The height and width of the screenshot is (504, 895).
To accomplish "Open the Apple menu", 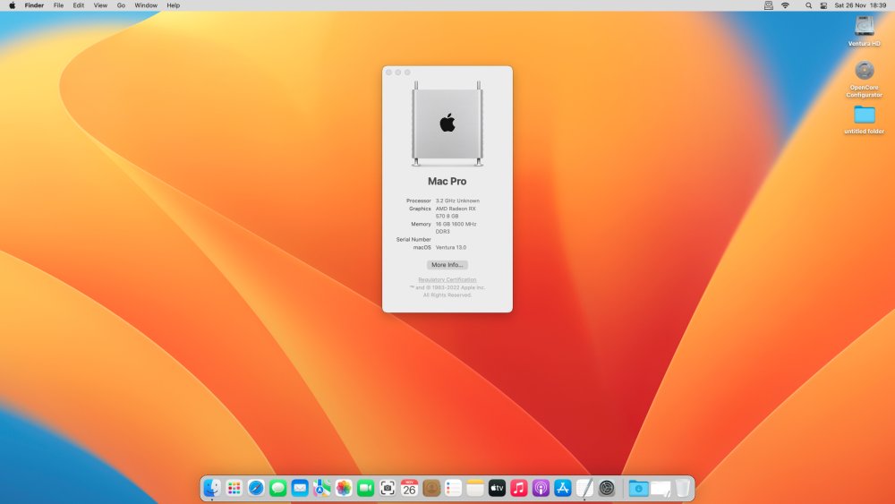I will (x=12, y=5).
